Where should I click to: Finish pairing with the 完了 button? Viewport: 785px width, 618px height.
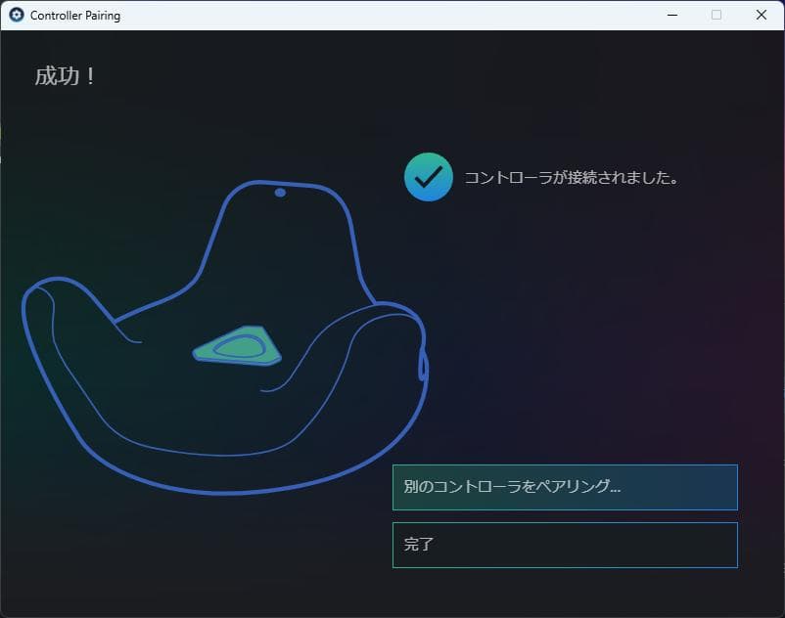click(565, 545)
